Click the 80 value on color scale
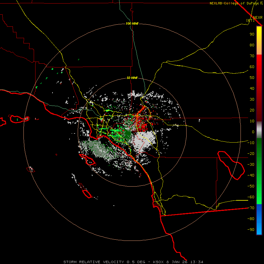The image size is (264, 264). point(252,45)
